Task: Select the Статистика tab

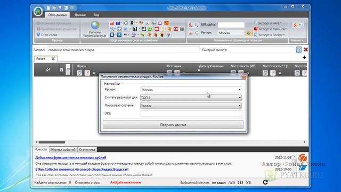Action: click(87, 149)
